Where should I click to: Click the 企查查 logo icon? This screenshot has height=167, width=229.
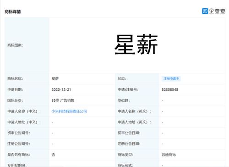click(205, 11)
